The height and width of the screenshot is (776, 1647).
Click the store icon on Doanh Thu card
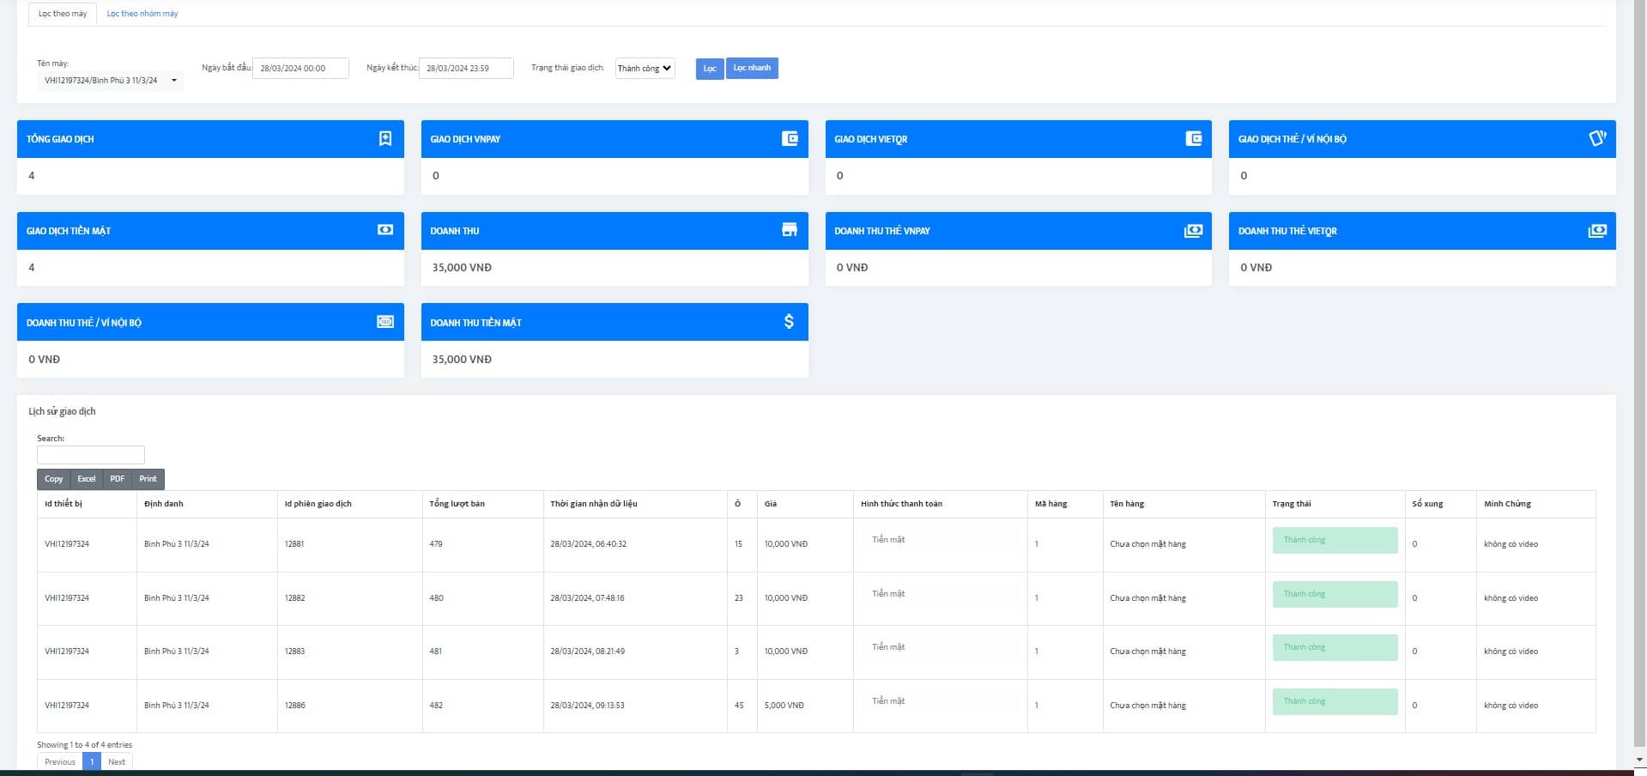(x=790, y=230)
